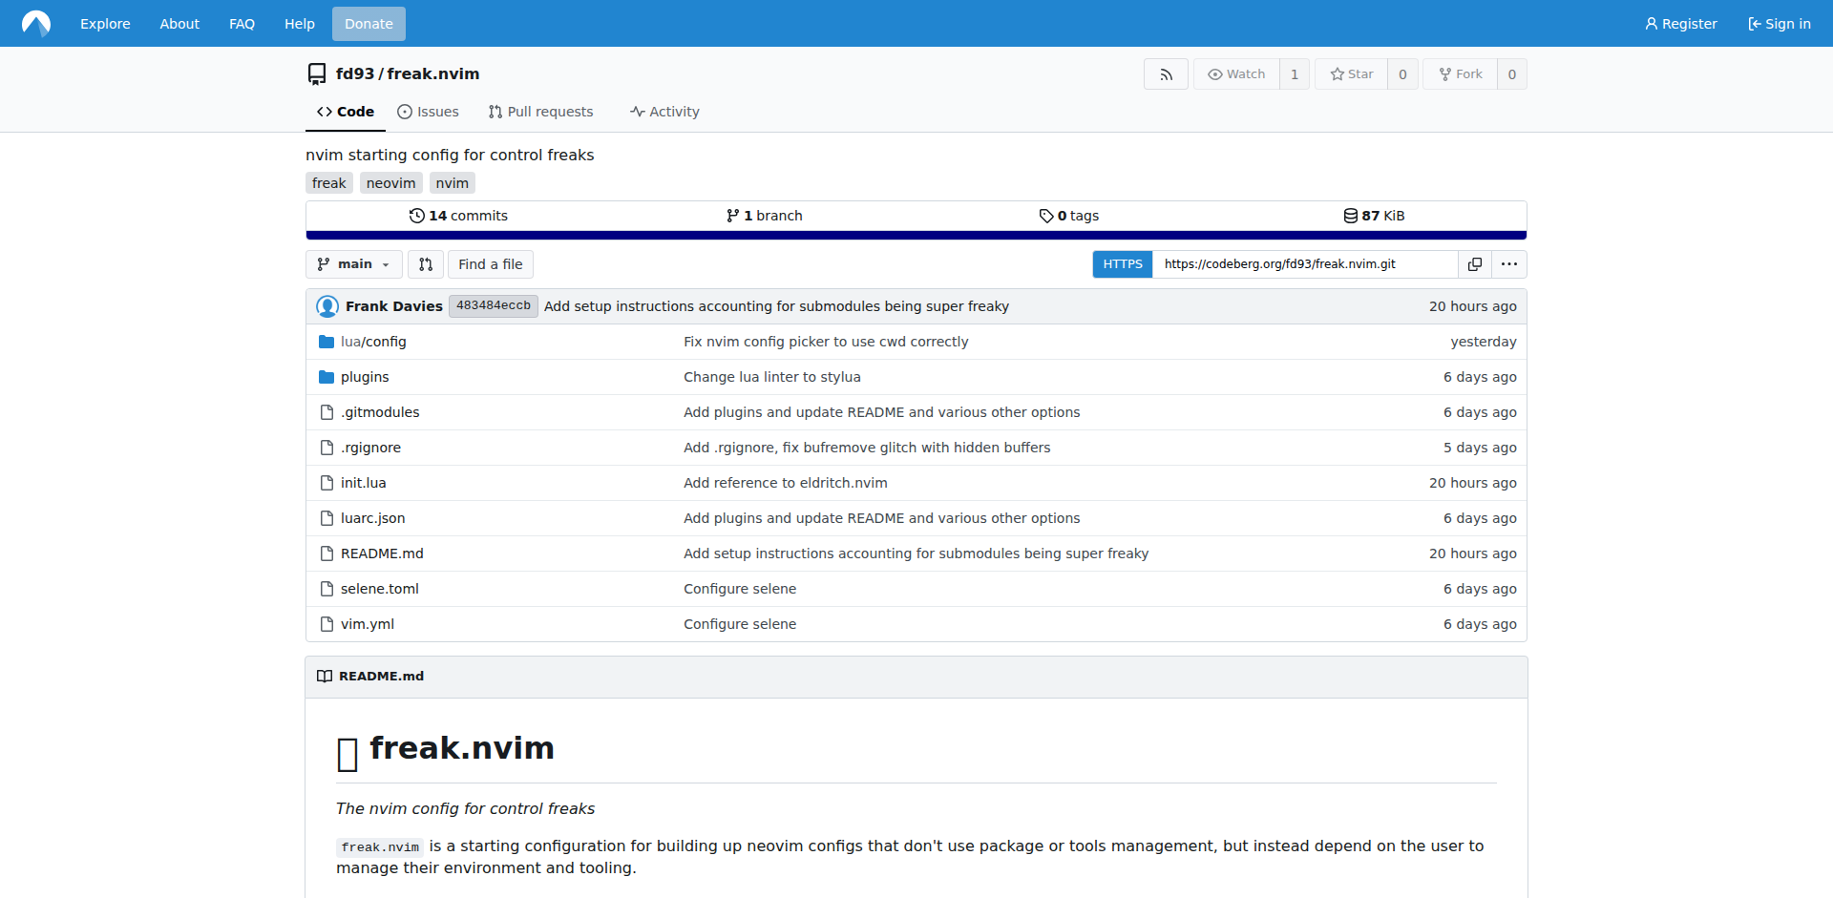The width and height of the screenshot is (1833, 898).
Task: Open the Help link
Action: (x=299, y=24)
